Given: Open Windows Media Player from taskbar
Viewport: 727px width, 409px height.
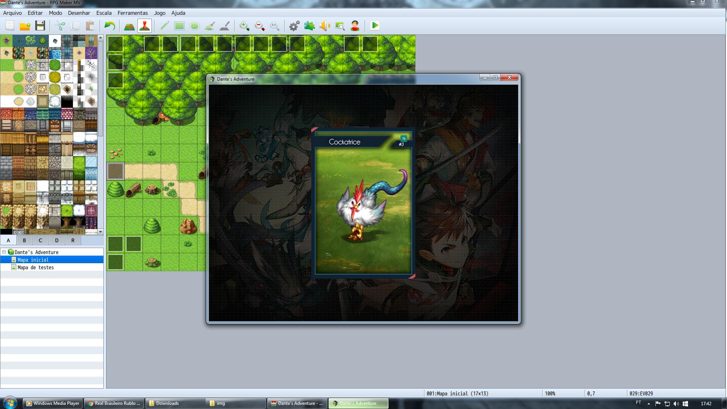Looking at the screenshot, I should tap(53, 403).
